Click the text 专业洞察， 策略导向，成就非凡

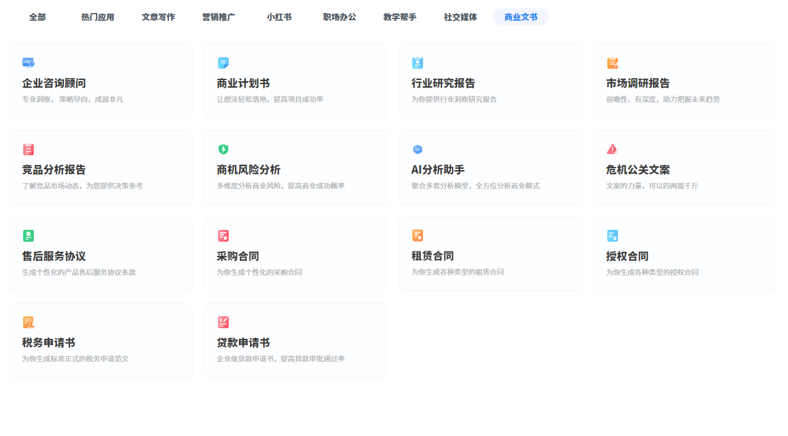coord(73,100)
